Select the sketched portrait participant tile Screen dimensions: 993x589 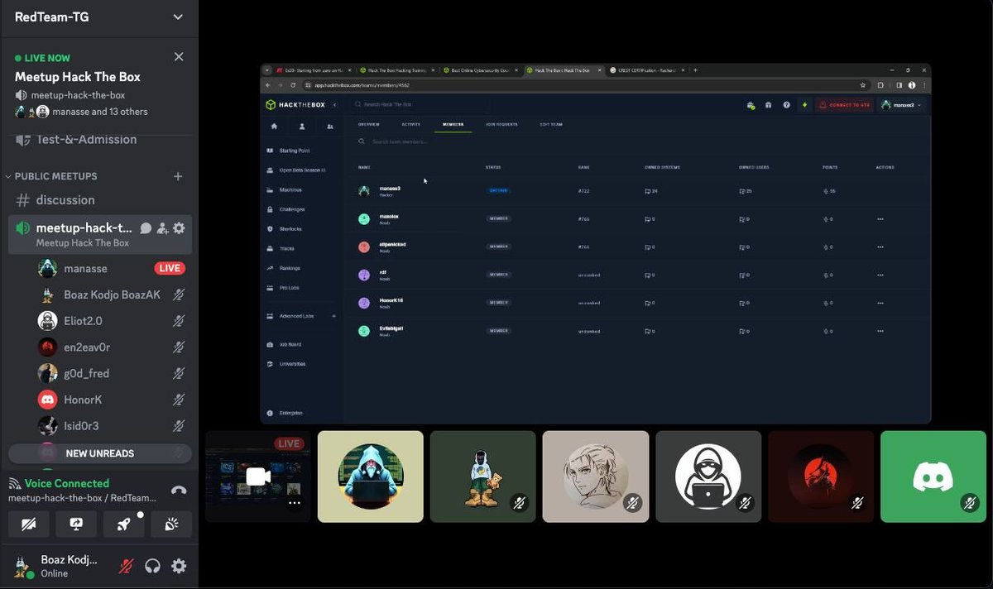pos(596,476)
